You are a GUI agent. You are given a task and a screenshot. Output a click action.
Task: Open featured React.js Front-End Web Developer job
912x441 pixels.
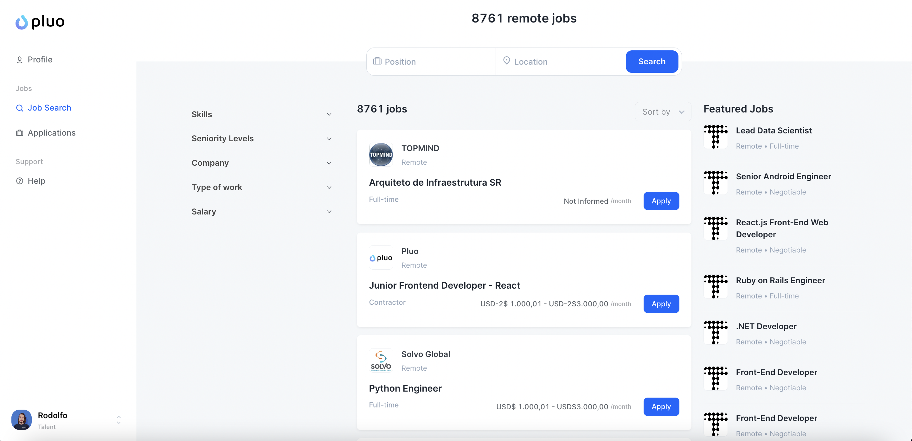click(x=782, y=229)
